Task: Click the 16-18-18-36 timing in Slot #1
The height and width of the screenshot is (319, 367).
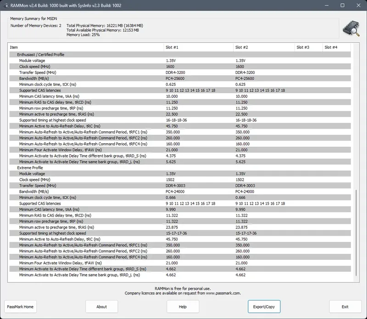Action: tap(176, 120)
